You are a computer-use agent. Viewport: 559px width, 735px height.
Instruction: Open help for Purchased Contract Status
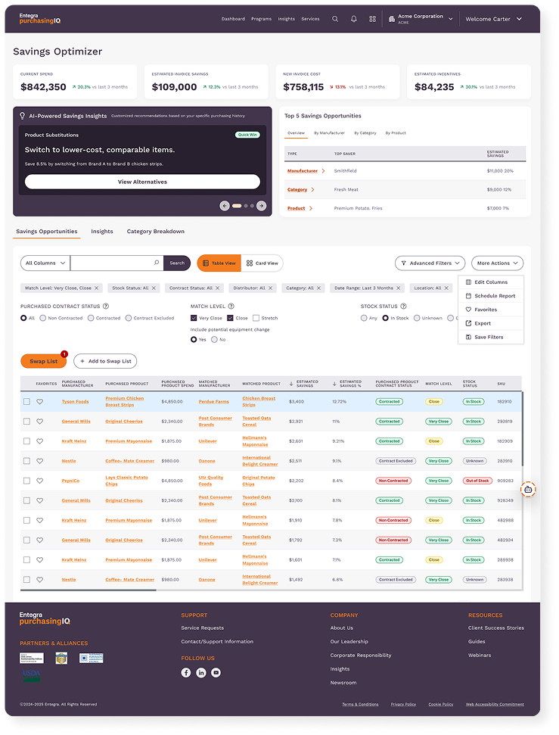coord(106,306)
